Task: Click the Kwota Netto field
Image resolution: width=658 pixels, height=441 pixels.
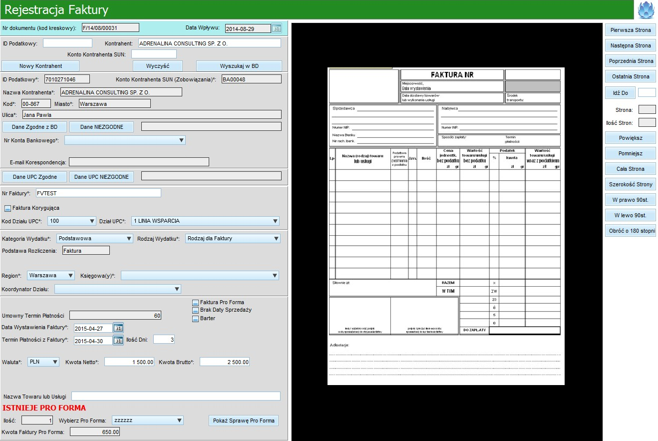Action: click(129, 362)
